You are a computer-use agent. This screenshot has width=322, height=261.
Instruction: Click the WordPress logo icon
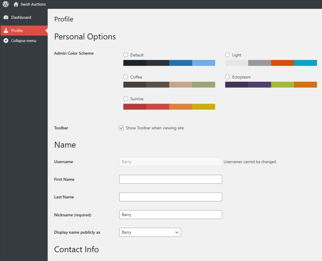(x=6, y=4)
